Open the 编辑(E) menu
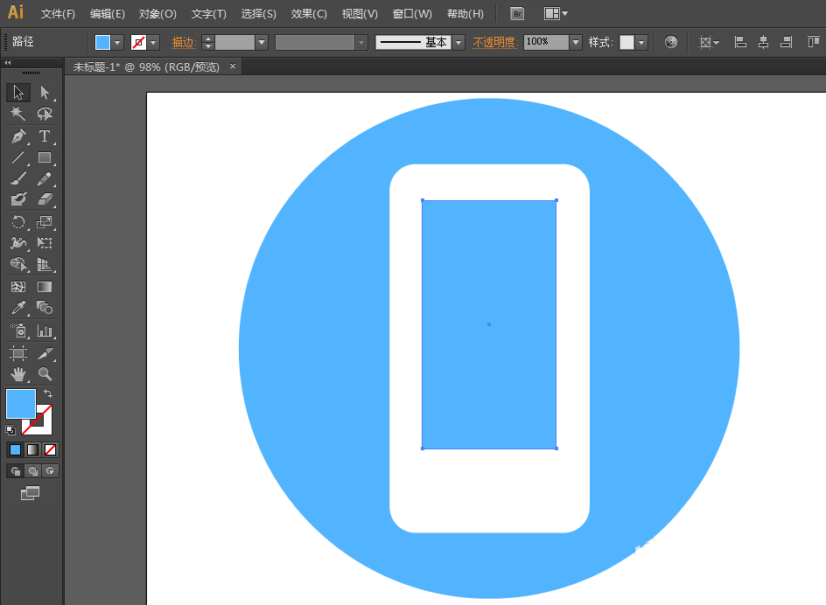The height and width of the screenshot is (605, 826). tap(108, 14)
